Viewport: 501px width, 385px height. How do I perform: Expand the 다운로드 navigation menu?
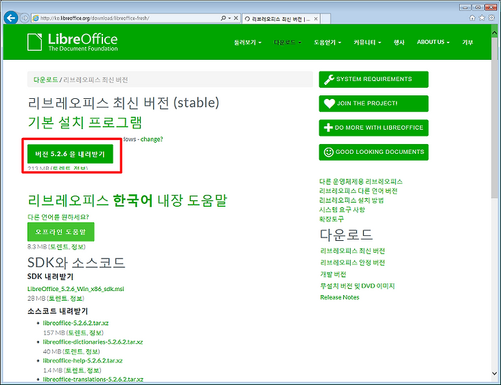(287, 42)
